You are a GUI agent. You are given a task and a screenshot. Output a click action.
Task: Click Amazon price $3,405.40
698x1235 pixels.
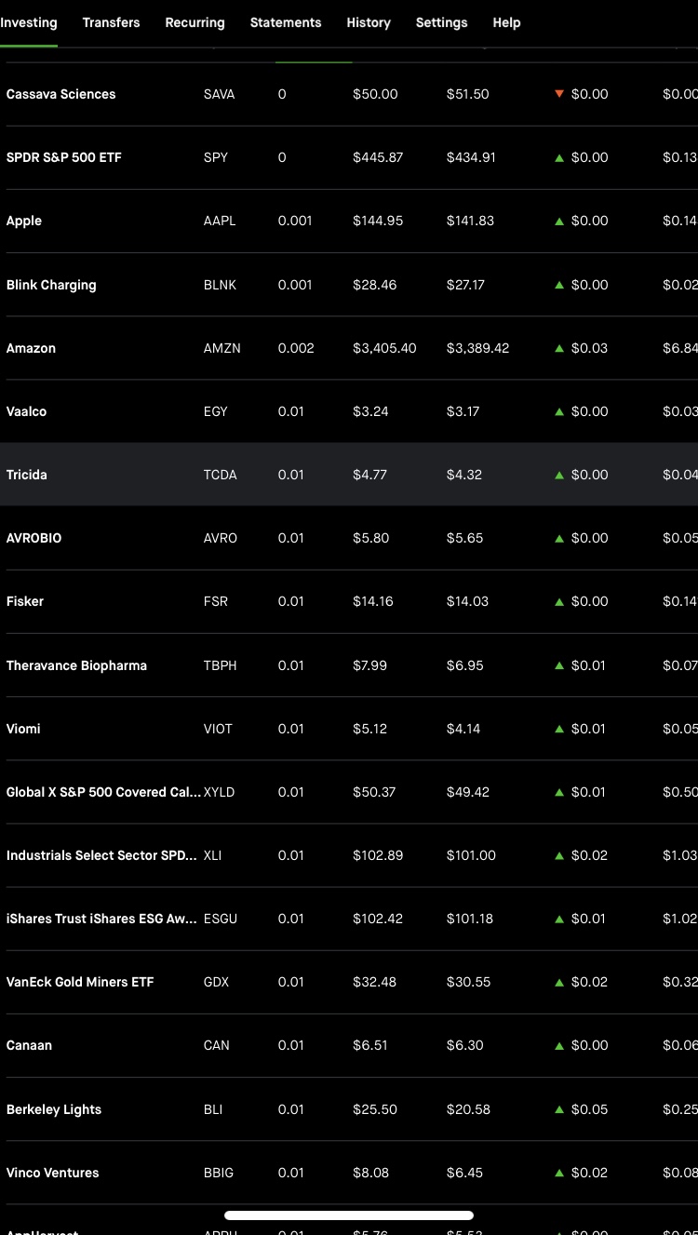[384, 348]
